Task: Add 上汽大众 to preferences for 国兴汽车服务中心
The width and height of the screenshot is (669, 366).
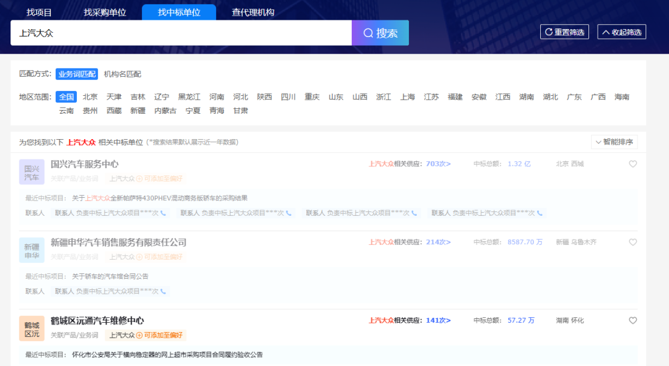Action: [159, 179]
